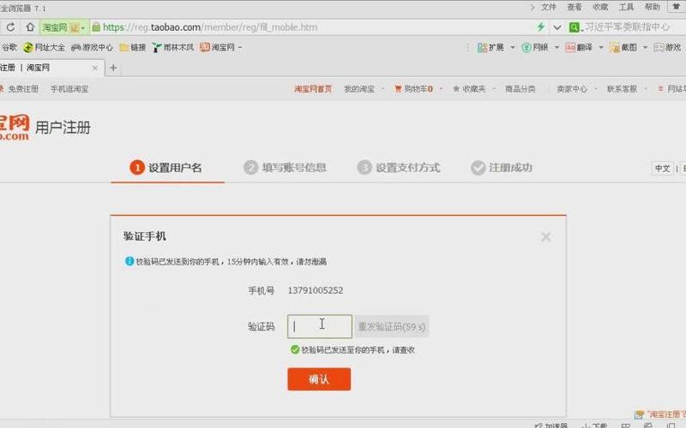Click the green check success icon
Viewport: 686px width, 428px height.
click(295, 349)
